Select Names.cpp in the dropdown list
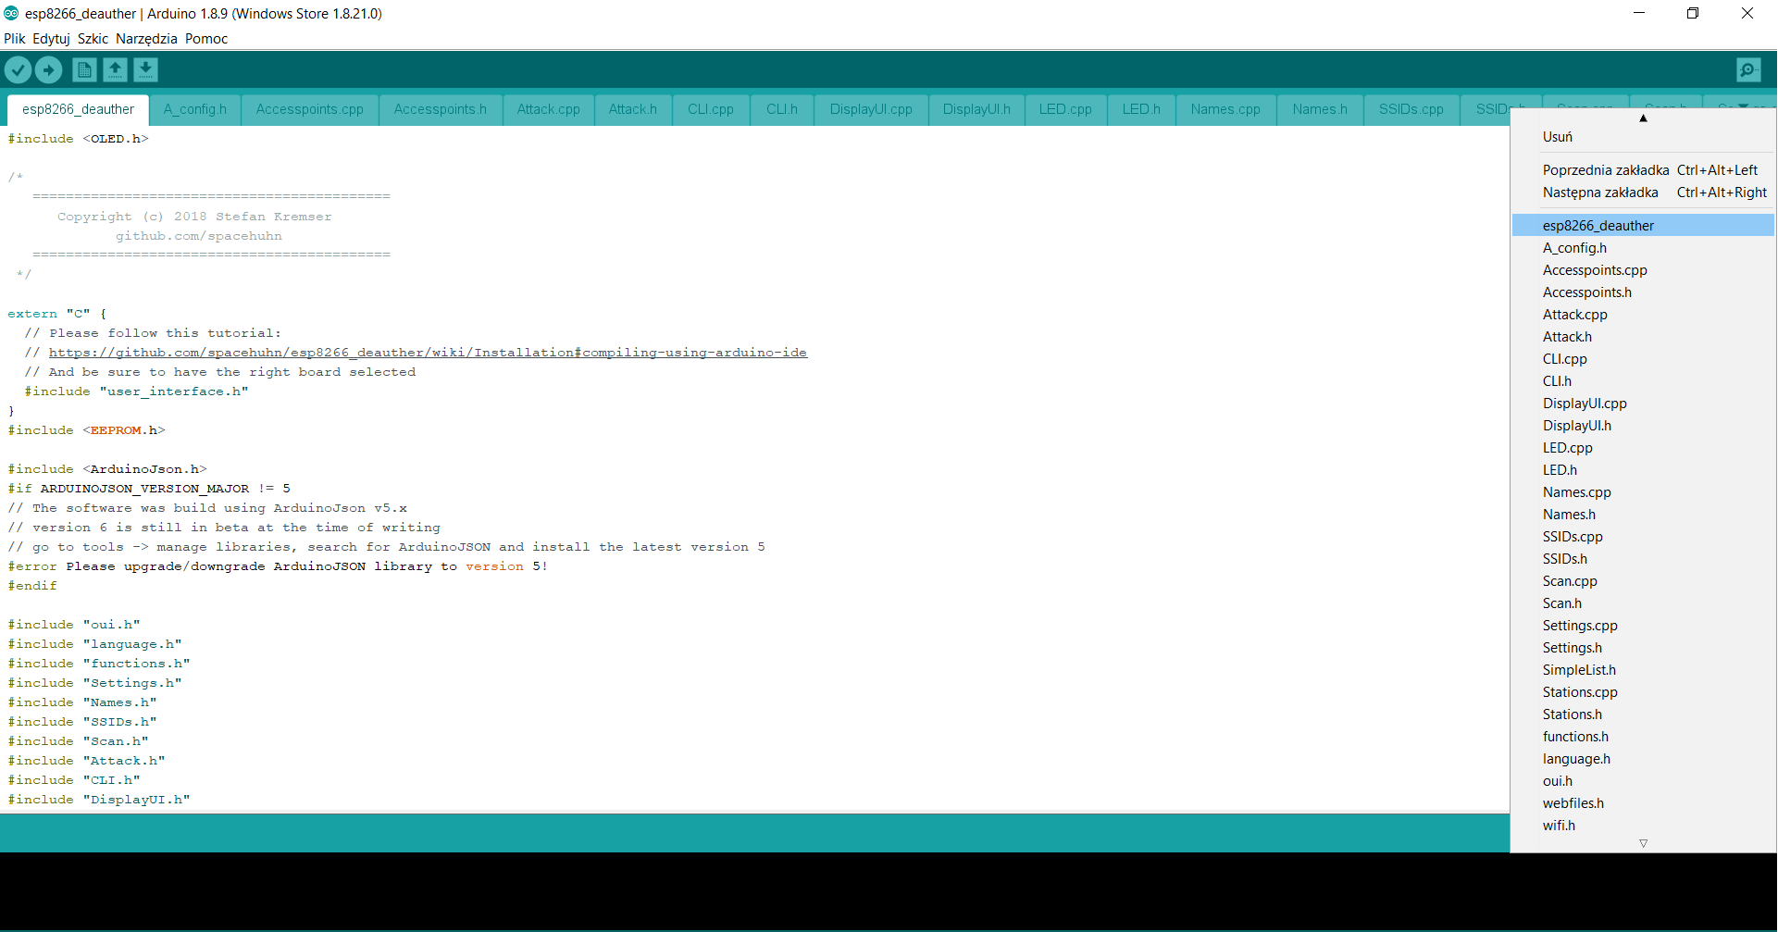This screenshot has height=932, width=1778. 1643,492
